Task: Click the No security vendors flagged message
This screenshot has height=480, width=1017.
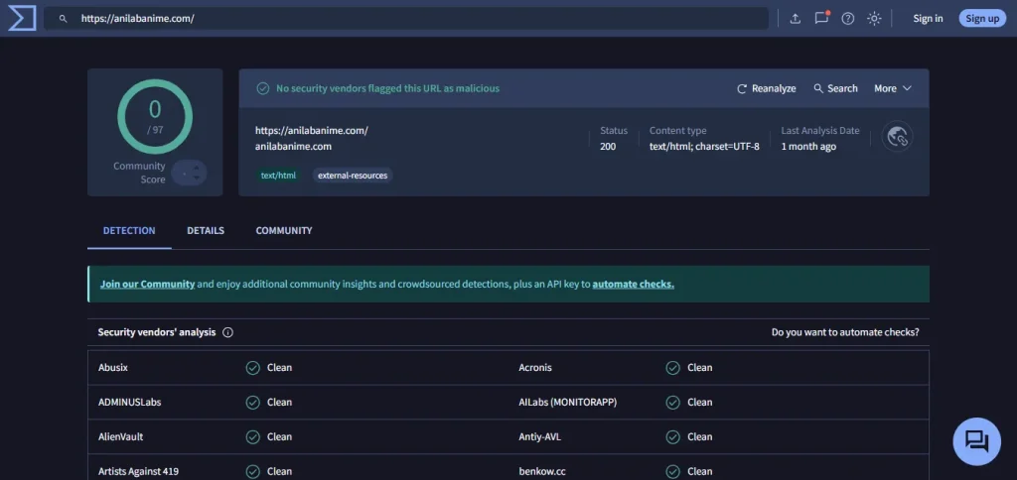Action: (x=388, y=88)
